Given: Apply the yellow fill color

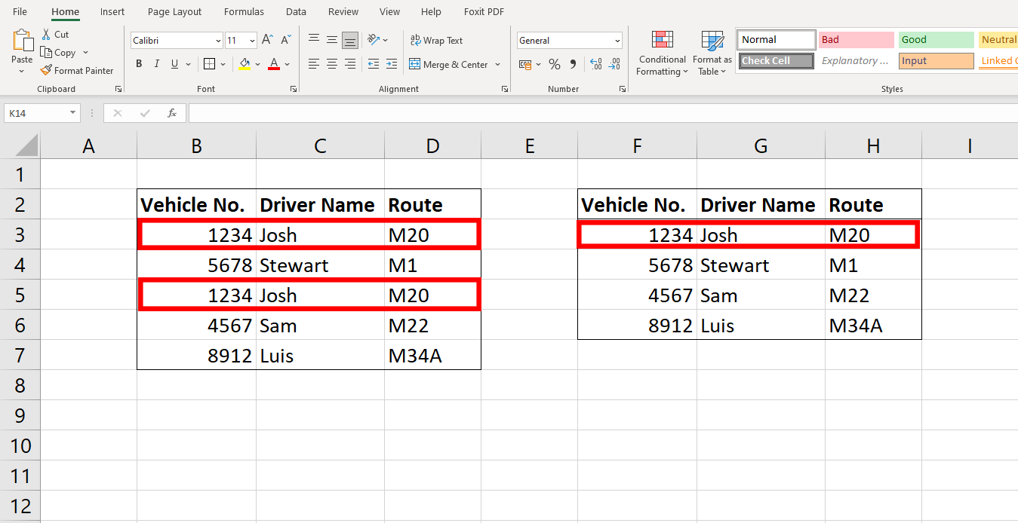Looking at the screenshot, I should (x=244, y=64).
